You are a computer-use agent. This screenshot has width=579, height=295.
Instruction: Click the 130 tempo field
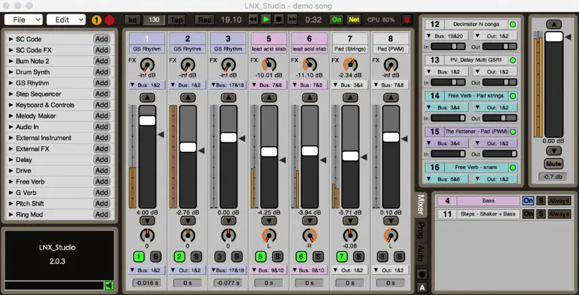pos(154,20)
